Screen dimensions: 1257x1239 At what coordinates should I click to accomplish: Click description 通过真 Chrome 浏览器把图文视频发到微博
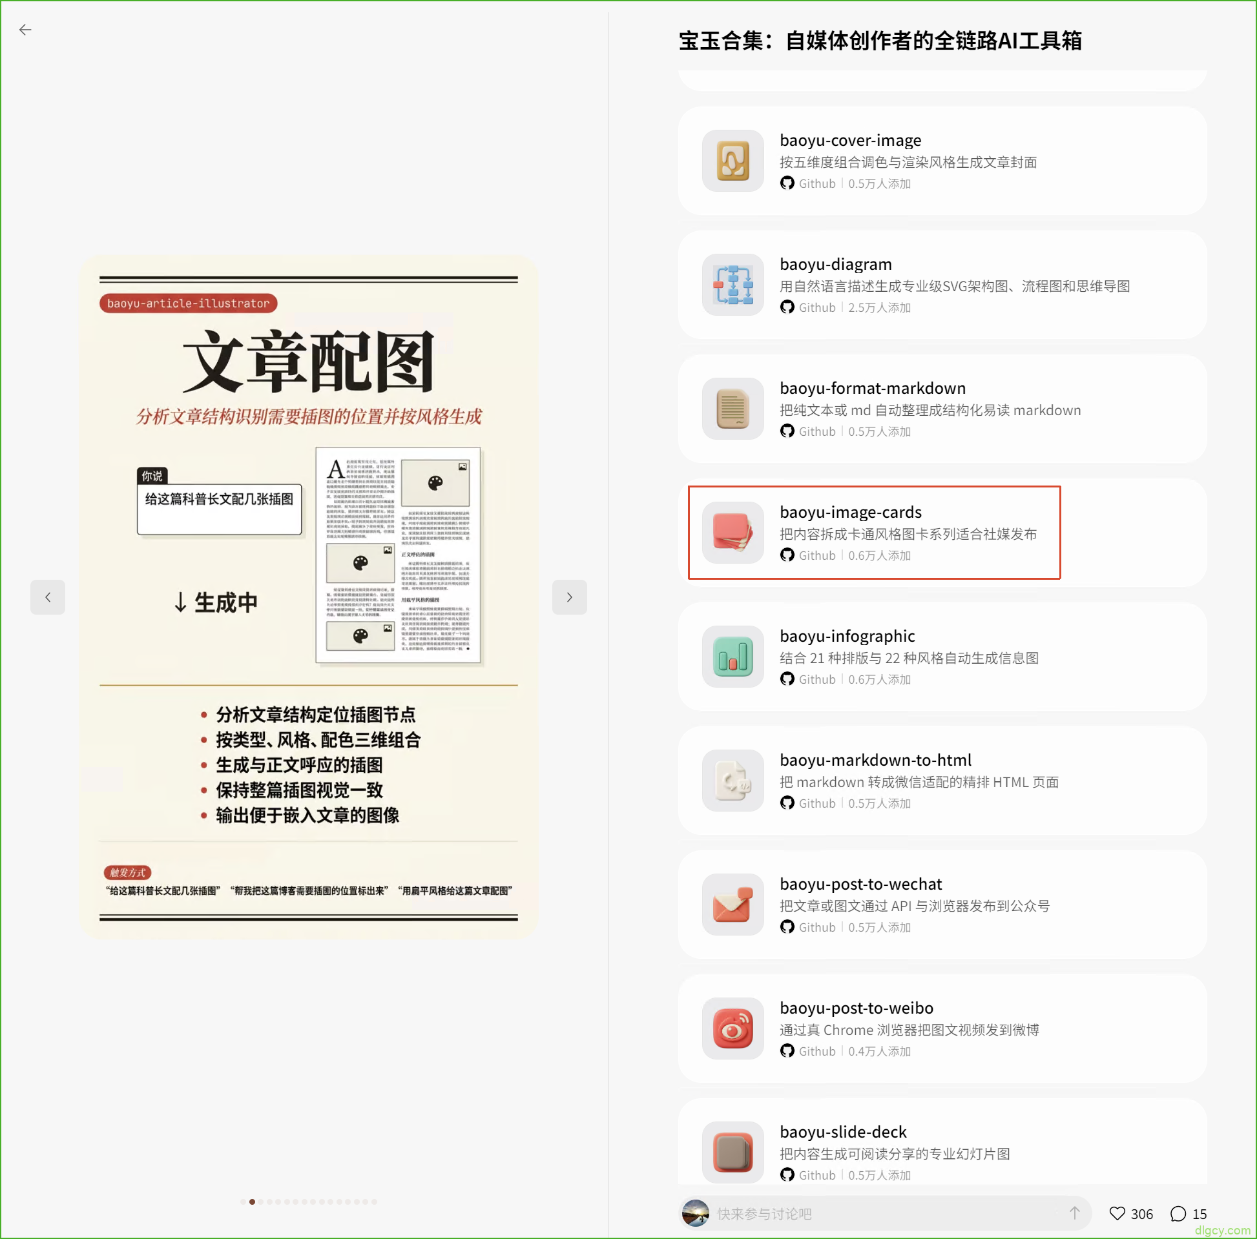click(909, 1030)
